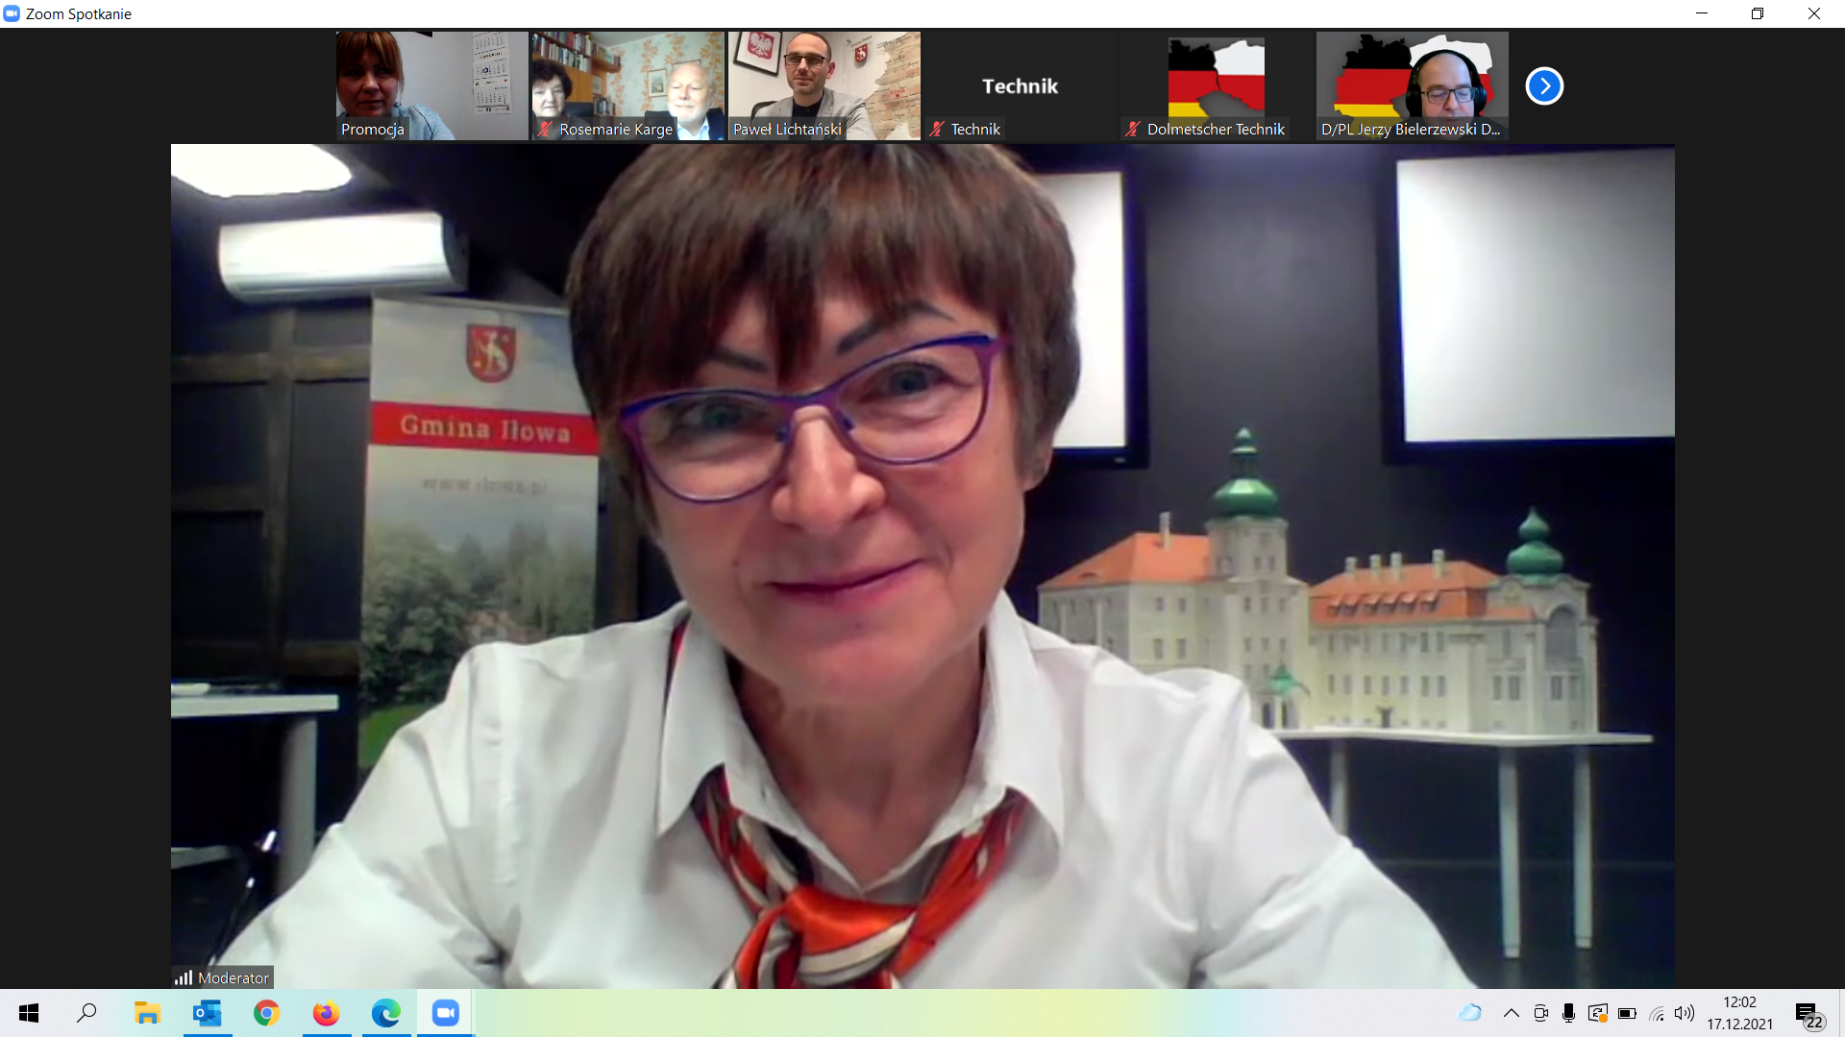This screenshot has width=1845, height=1037.
Task: Click the Moderator main speaker video
Action: [922, 567]
